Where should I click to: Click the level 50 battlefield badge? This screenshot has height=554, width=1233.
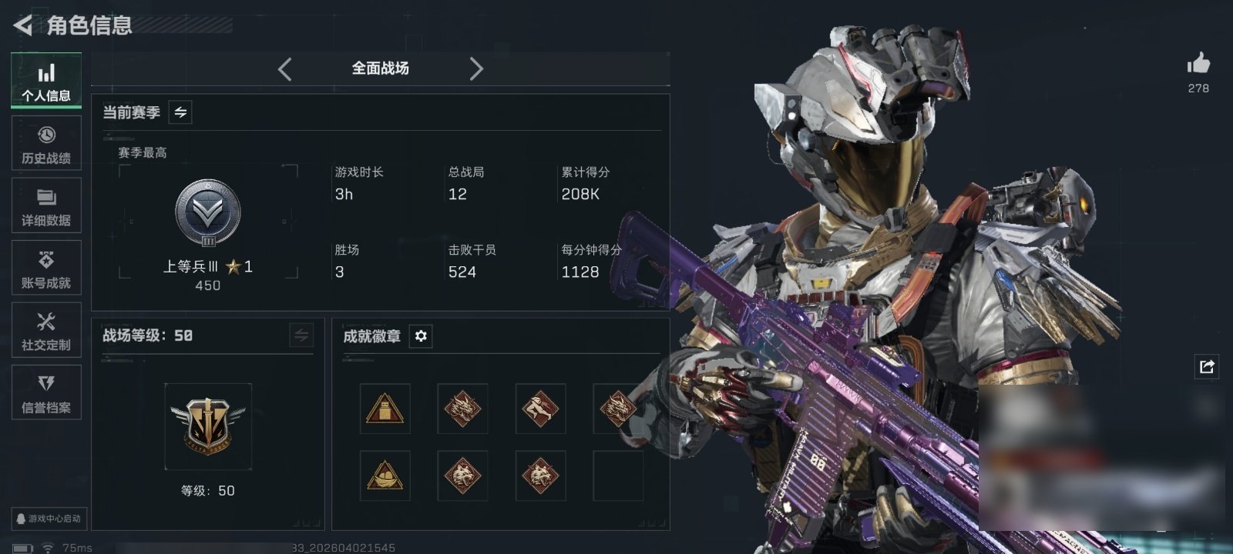[208, 426]
